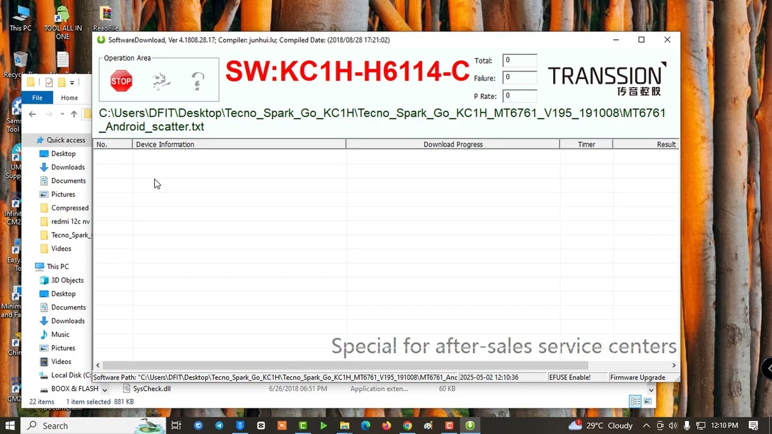Click the Total count field
The image size is (772, 434).
click(520, 60)
